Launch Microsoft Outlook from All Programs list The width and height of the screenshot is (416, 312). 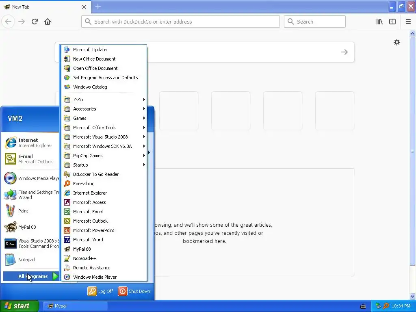104,221
